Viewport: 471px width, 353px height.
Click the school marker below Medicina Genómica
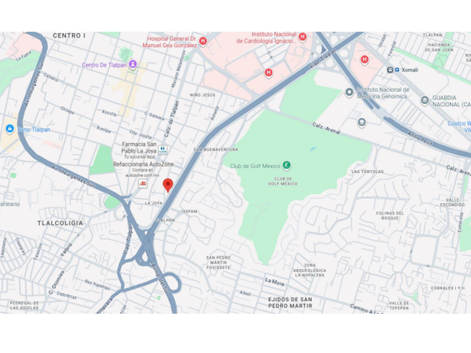click(362, 123)
